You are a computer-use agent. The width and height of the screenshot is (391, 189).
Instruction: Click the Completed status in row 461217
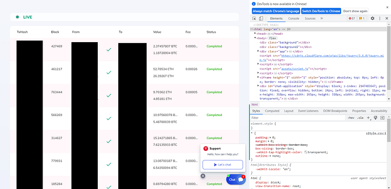click(x=214, y=69)
